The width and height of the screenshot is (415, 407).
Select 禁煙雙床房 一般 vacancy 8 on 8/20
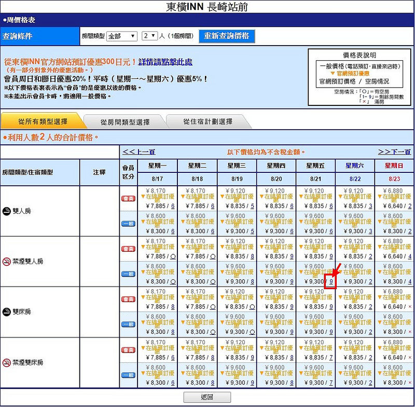pos(292,383)
